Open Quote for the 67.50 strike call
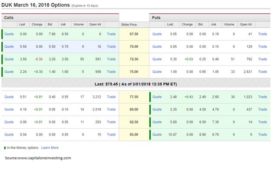The height and width of the screenshot is (169, 278). click(x=9, y=34)
